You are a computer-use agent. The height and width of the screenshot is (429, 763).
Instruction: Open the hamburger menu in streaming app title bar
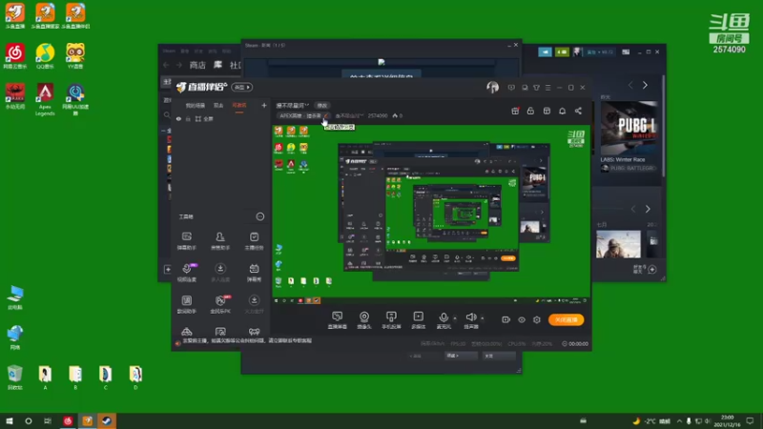click(547, 88)
